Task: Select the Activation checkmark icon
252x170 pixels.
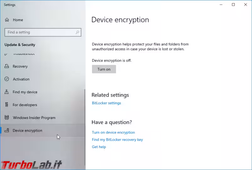Action: (7, 79)
